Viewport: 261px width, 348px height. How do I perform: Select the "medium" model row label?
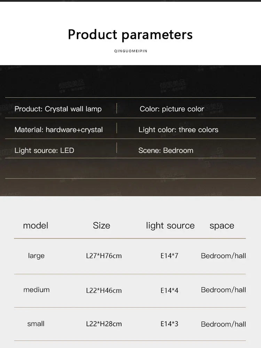coord(37,290)
